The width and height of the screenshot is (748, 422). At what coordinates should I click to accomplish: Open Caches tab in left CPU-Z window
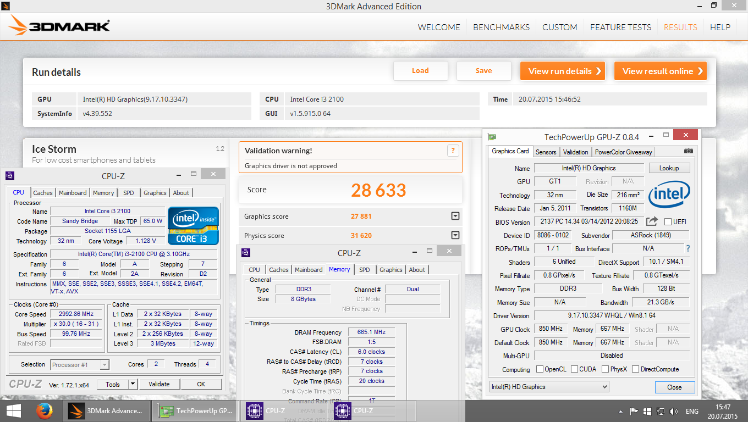[x=43, y=193]
